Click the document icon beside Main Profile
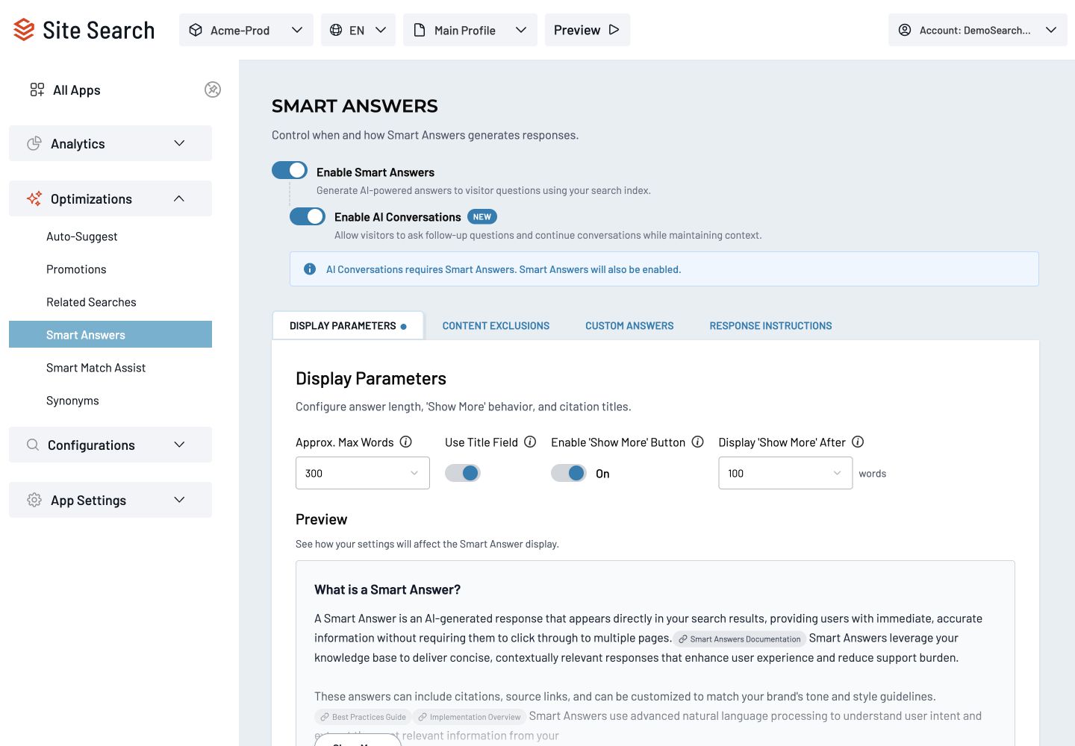1075x746 pixels. (420, 30)
